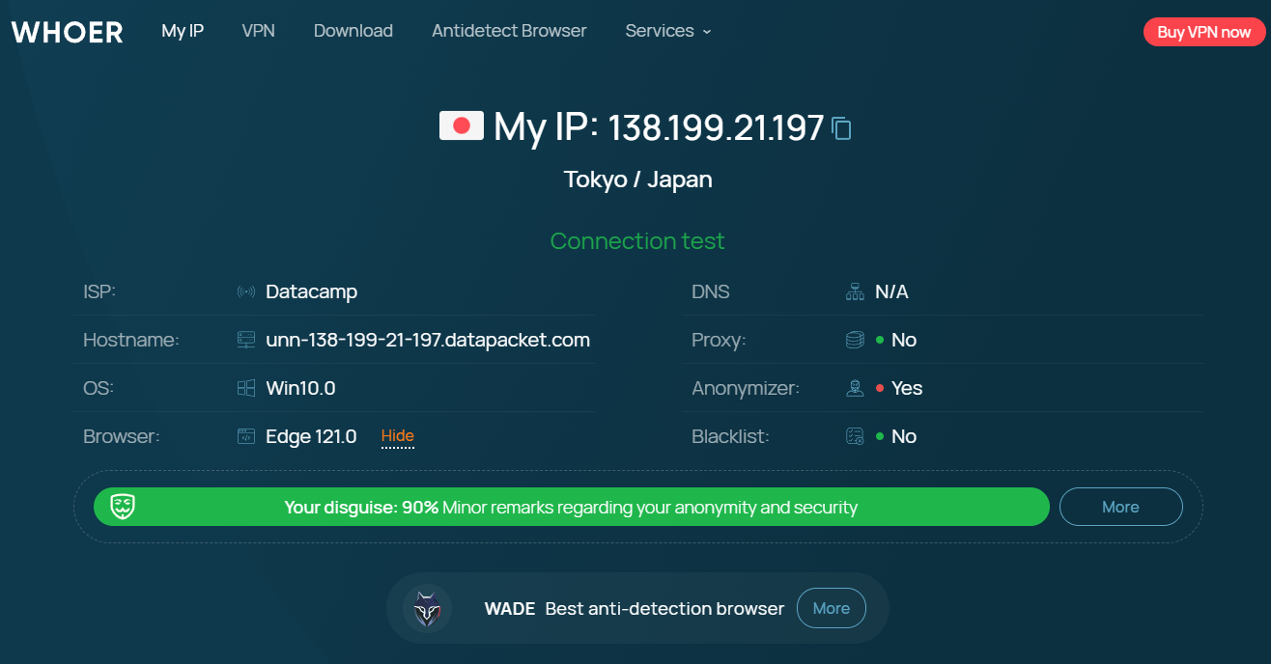Go to the VPN menu item
1271x664 pixels.
(x=258, y=31)
